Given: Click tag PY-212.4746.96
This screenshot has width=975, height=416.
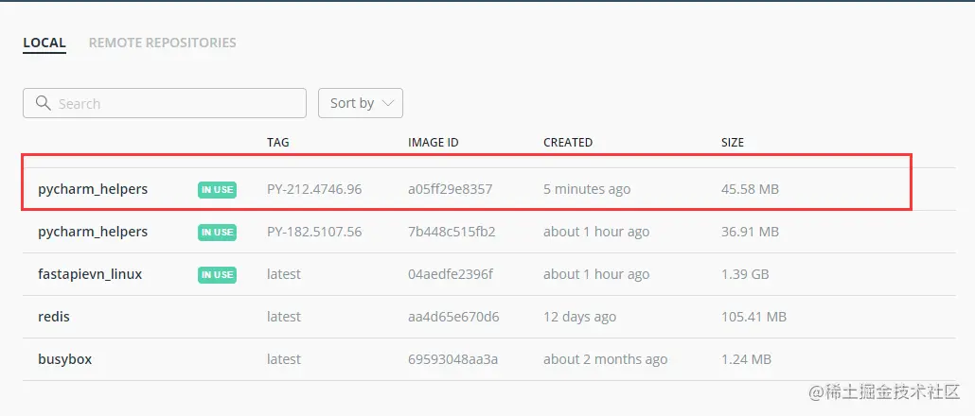Looking at the screenshot, I should (314, 189).
